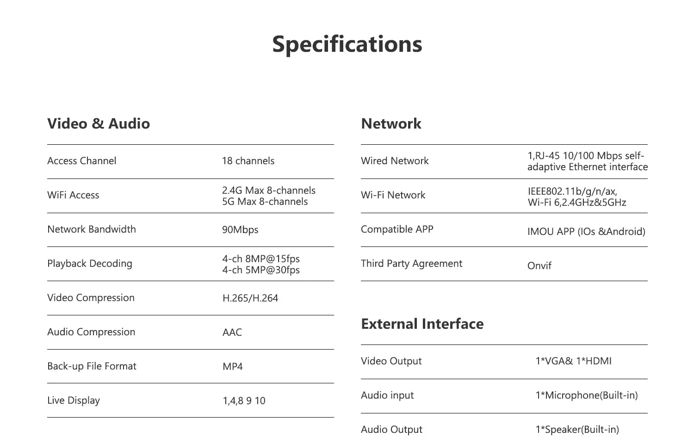Click the Audio input row label
694x443 pixels.
click(387, 395)
